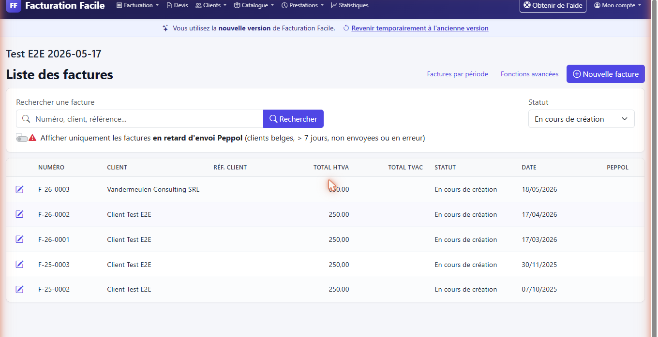Edit invoice F-26-0003 via pencil icon
658x337 pixels.
pos(19,189)
